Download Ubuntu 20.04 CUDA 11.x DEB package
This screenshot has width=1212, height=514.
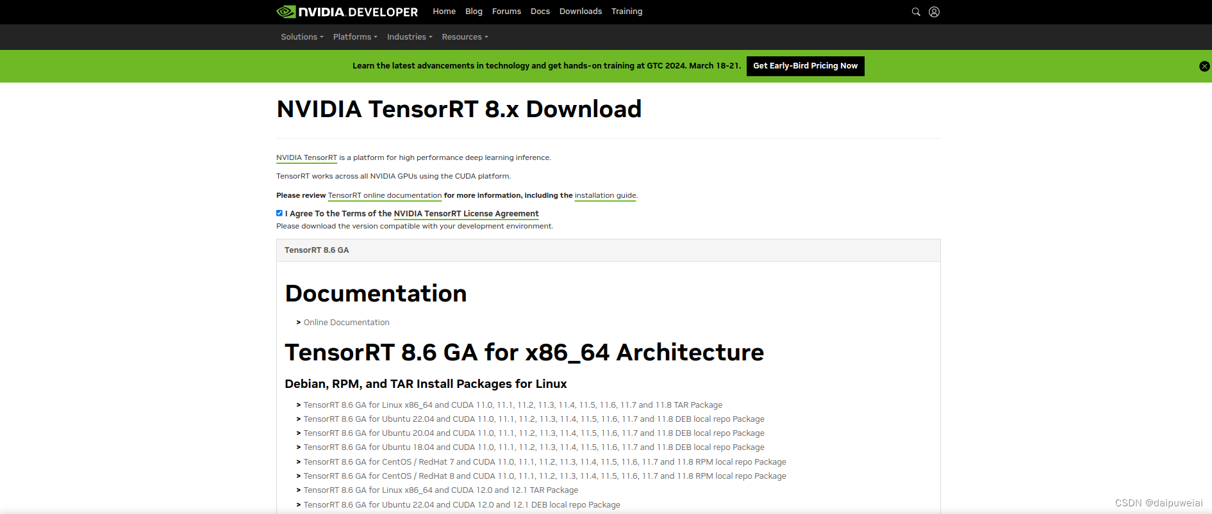534,433
